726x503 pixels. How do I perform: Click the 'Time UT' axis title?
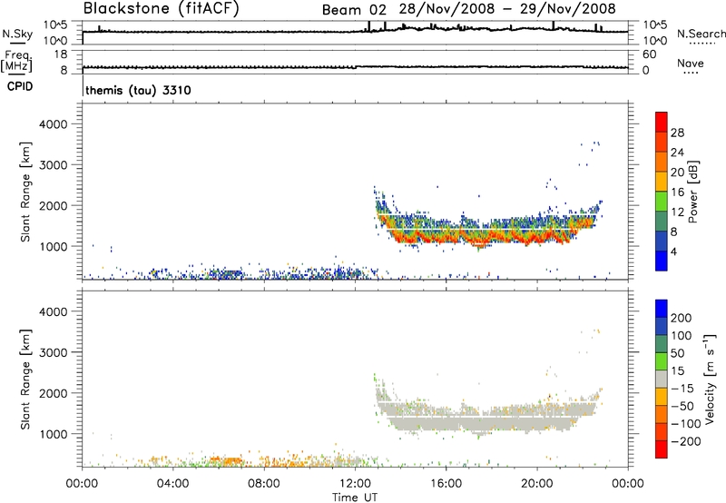tap(355, 497)
